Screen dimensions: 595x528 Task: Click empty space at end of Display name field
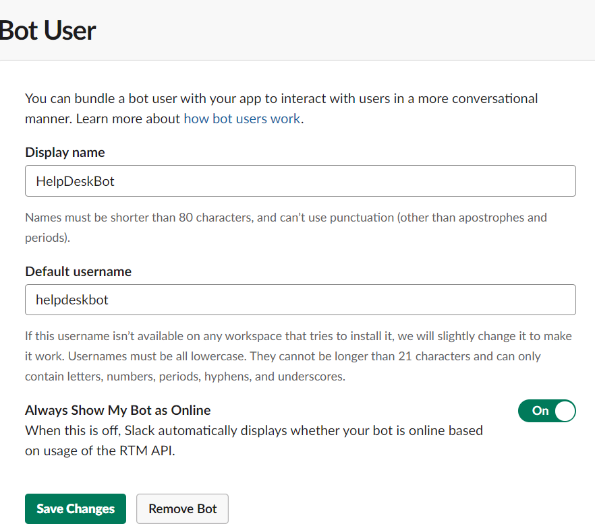tap(472, 181)
